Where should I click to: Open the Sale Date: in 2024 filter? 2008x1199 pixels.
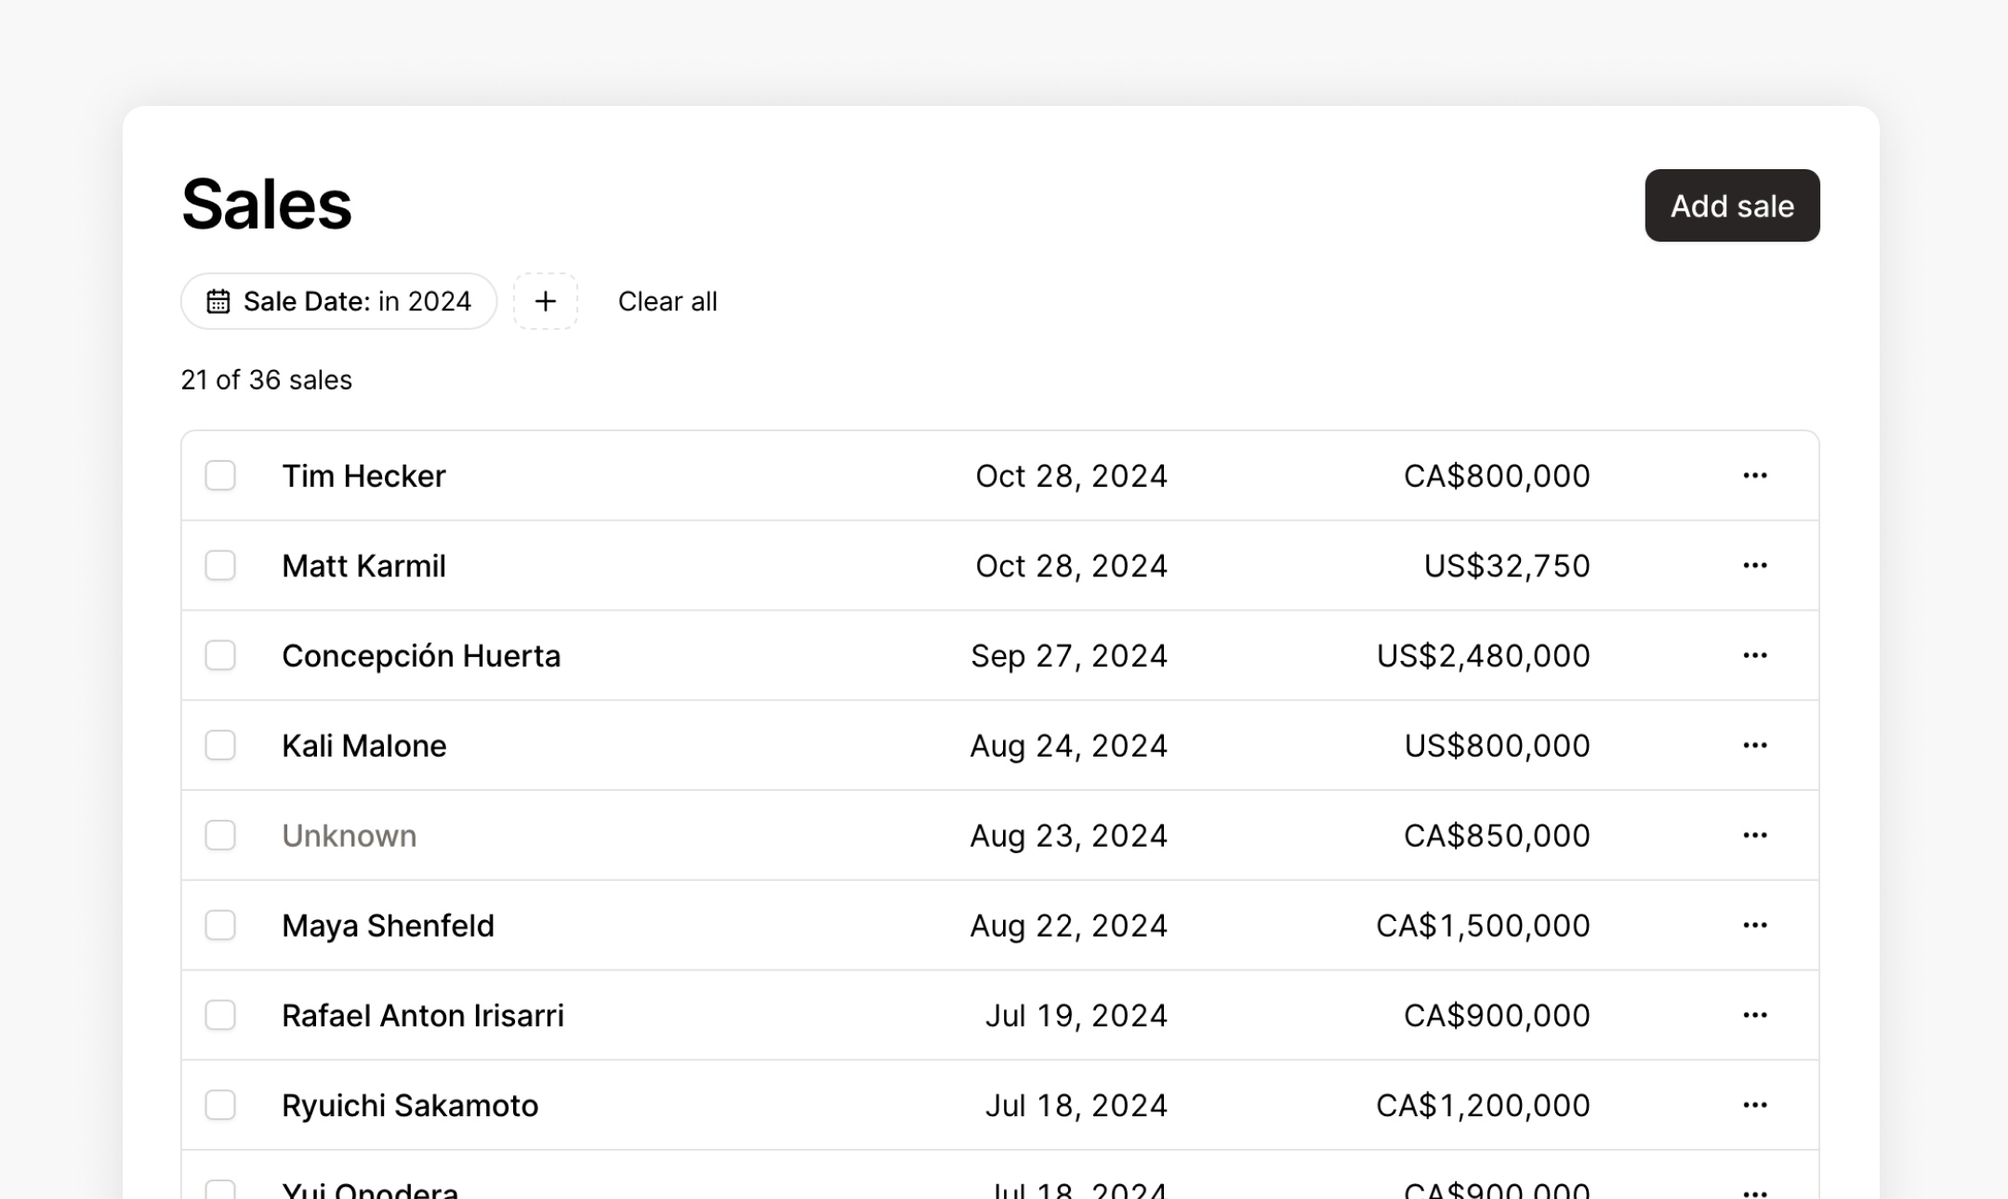tap(338, 301)
